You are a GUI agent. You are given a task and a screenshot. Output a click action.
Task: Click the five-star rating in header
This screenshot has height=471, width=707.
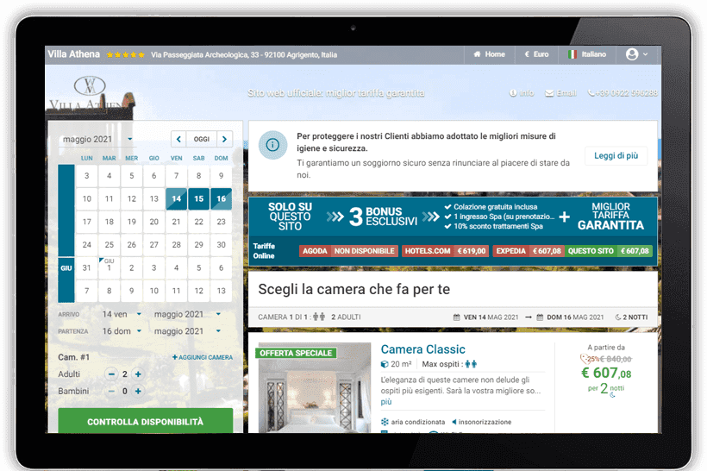click(x=125, y=54)
